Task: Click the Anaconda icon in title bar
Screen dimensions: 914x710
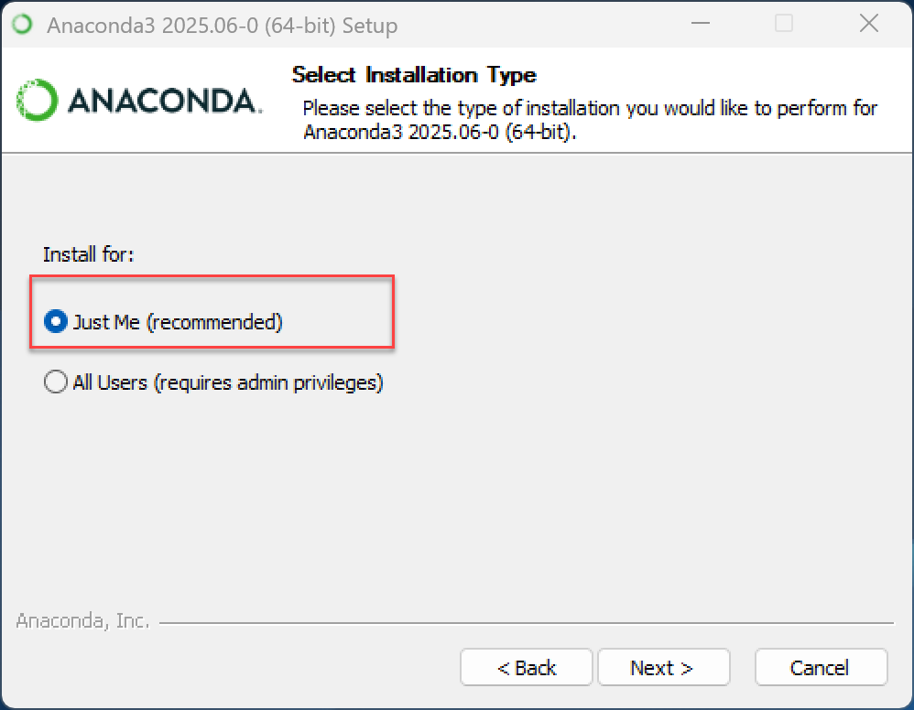Action: [23, 25]
